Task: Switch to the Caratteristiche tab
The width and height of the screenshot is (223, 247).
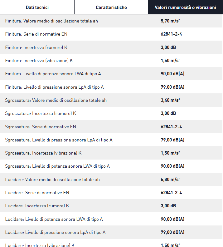Action: click(x=111, y=7)
